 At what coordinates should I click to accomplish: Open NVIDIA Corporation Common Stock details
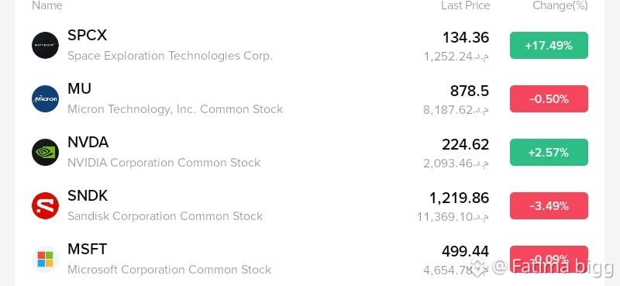point(164,163)
